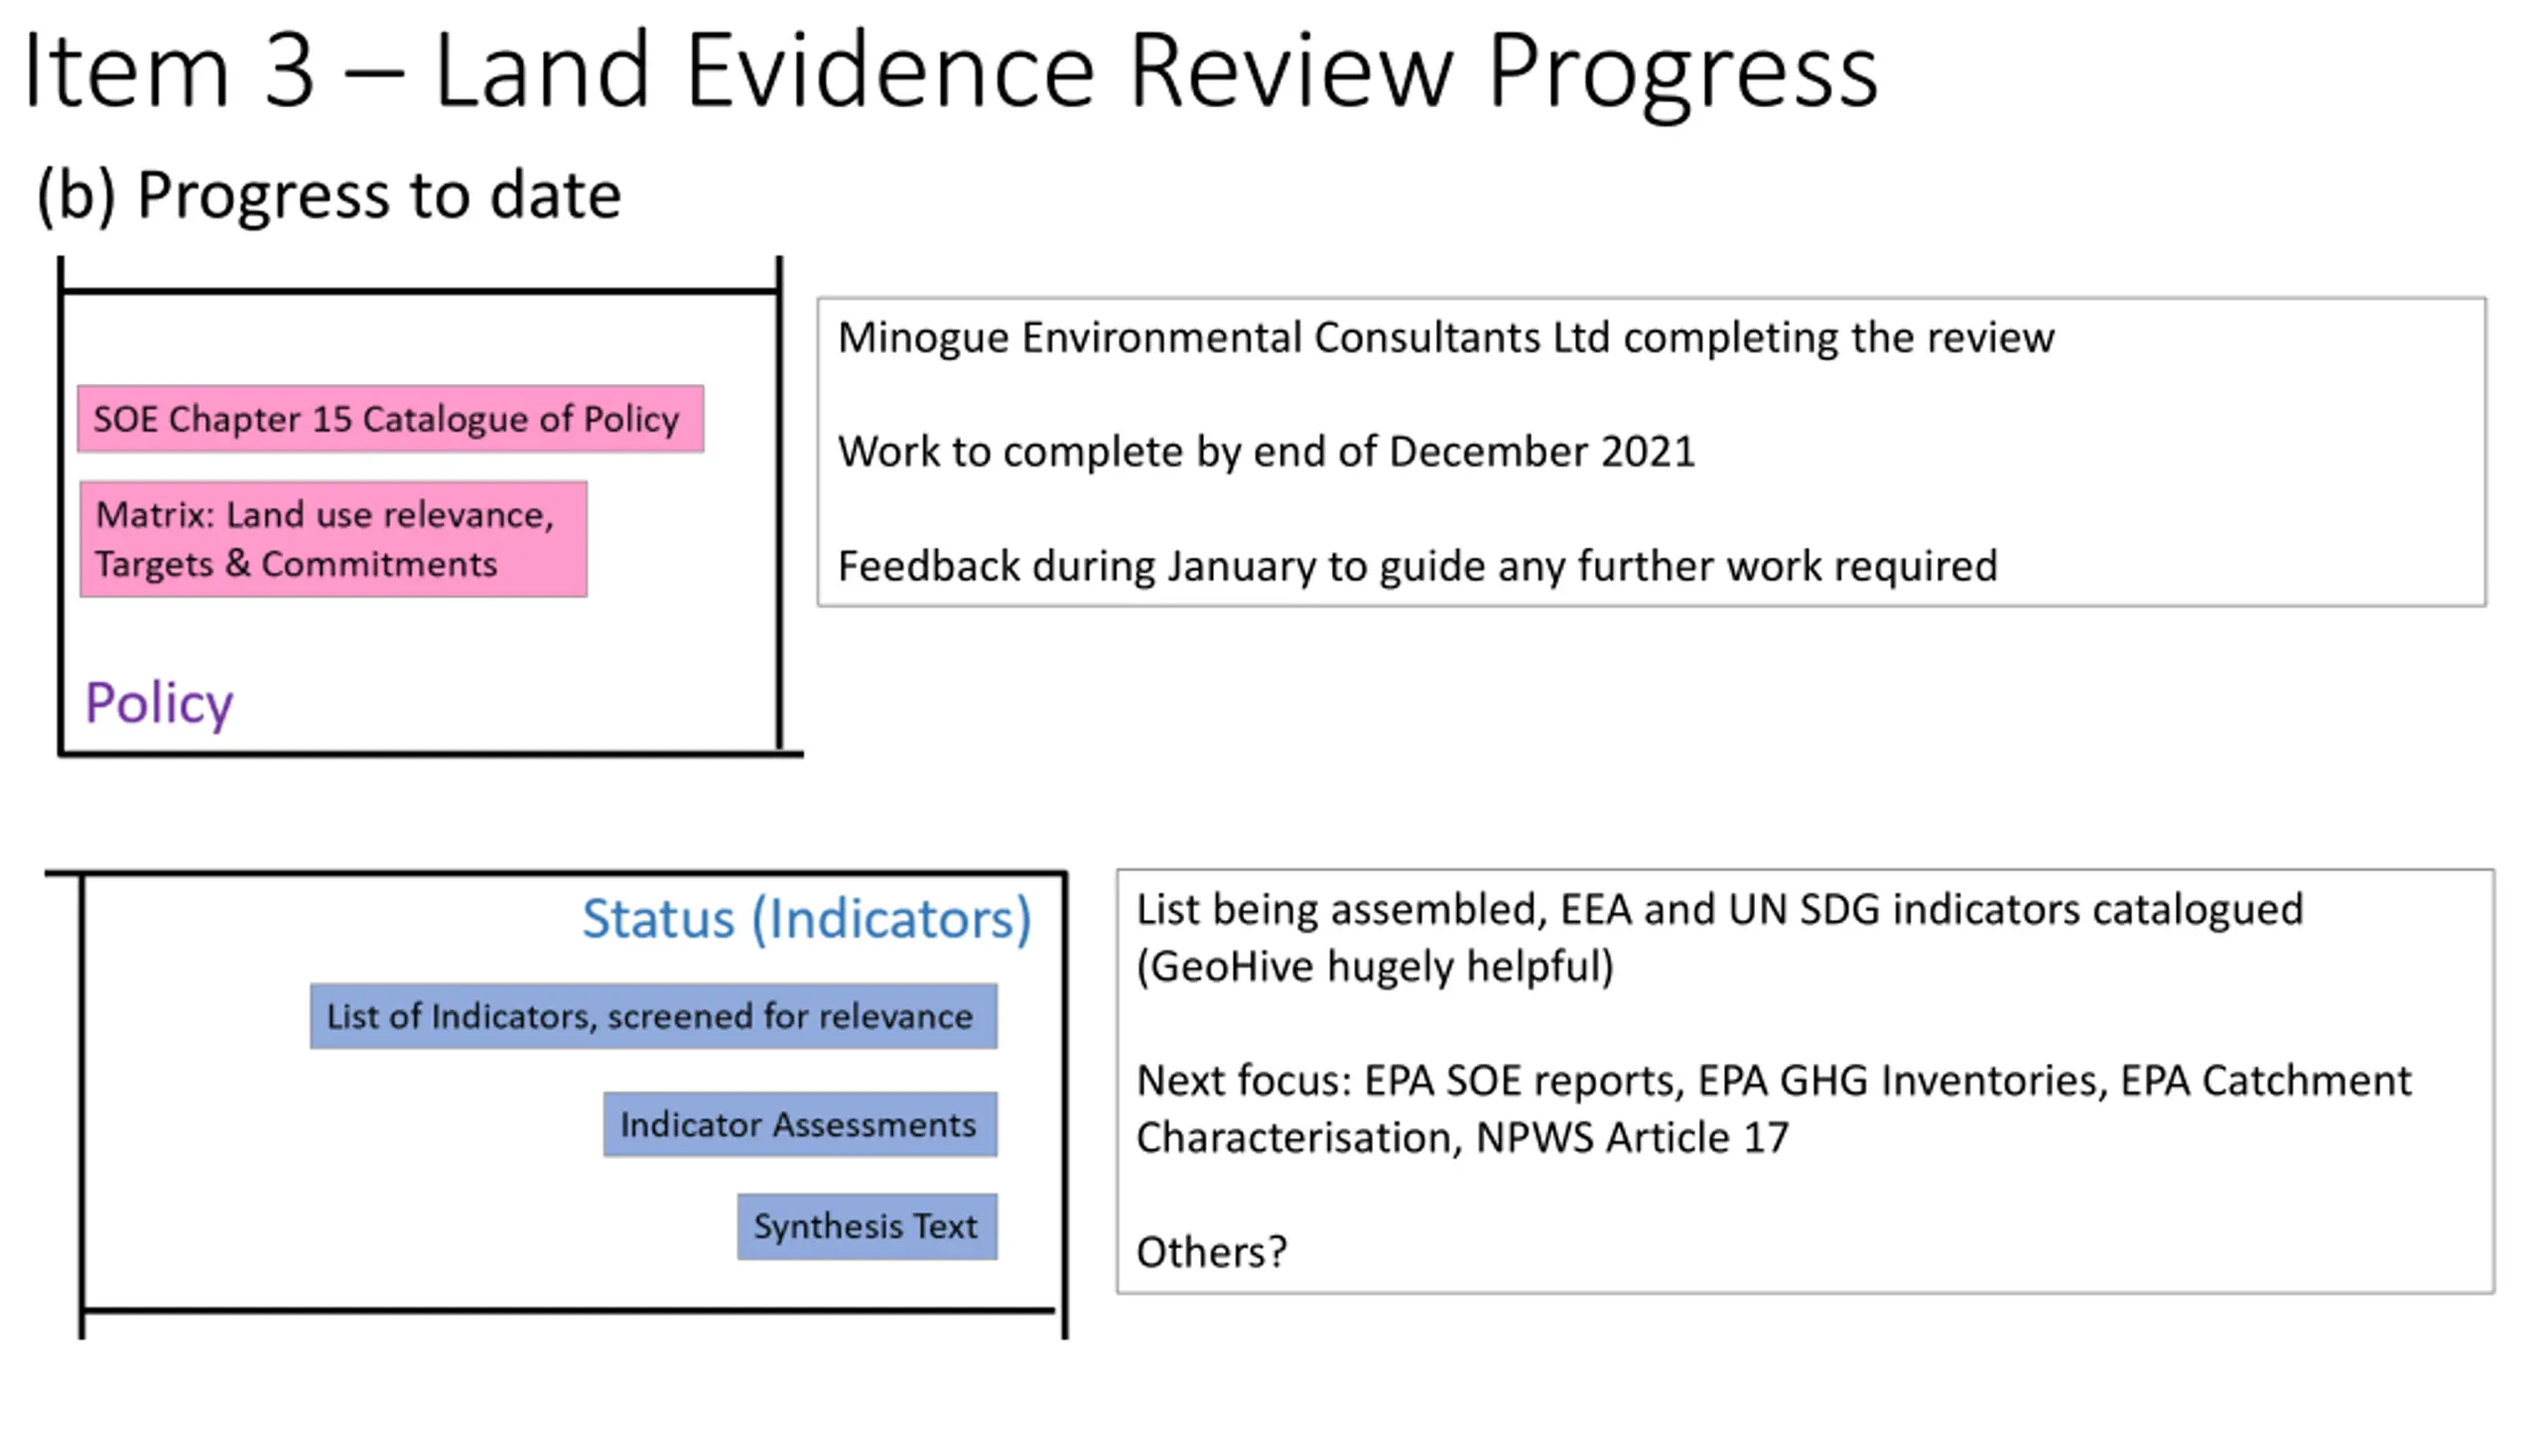Click the purple Policy label
The width and height of the screenshot is (2541, 1429).
coord(159,703)
